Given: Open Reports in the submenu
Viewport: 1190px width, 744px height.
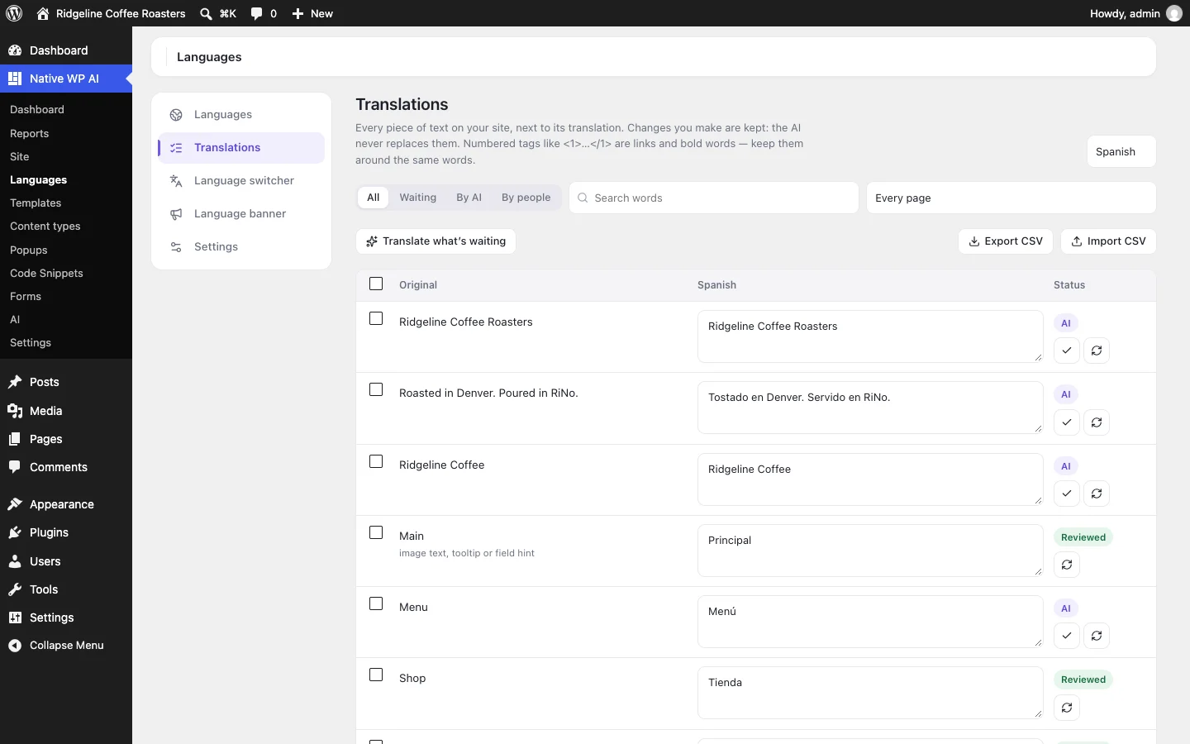Looking at the screenshot, I should (x=29, y=133).
